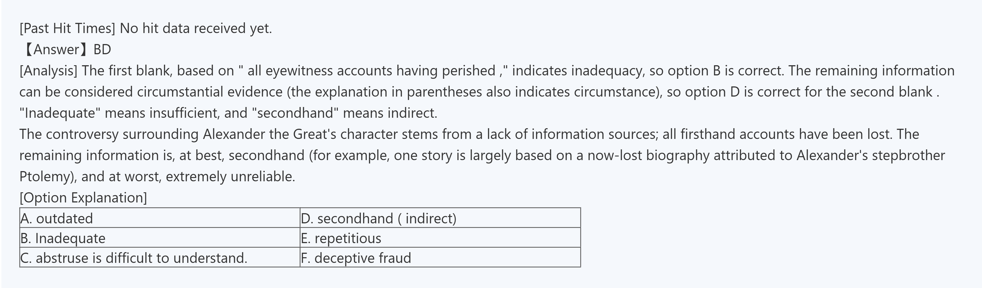Click "extremely unreliable" at passage end
This screenshot has height=288, width=982.
230,177
